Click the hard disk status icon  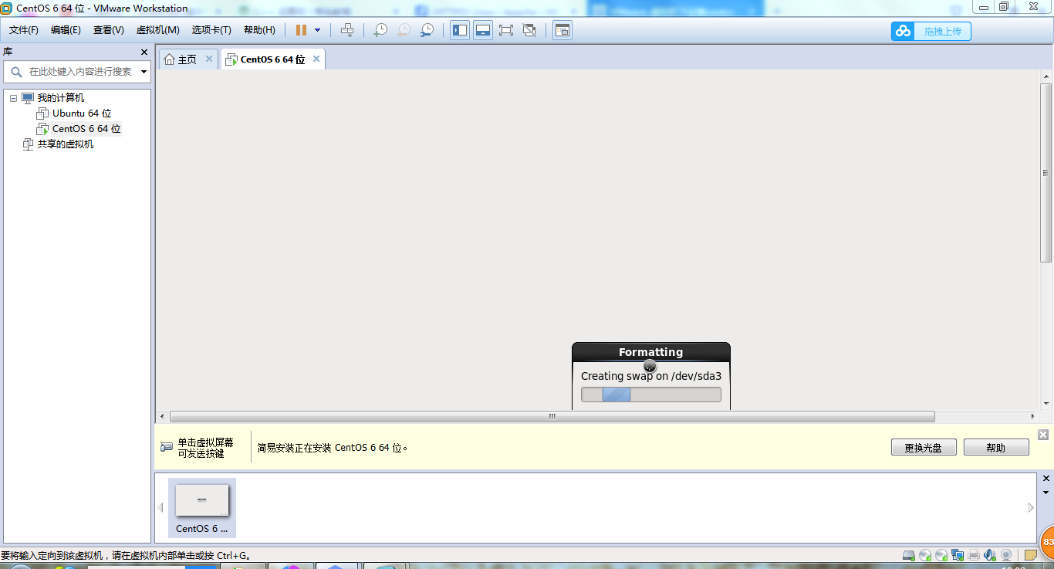pyautogui.click(x=910, y=555)
